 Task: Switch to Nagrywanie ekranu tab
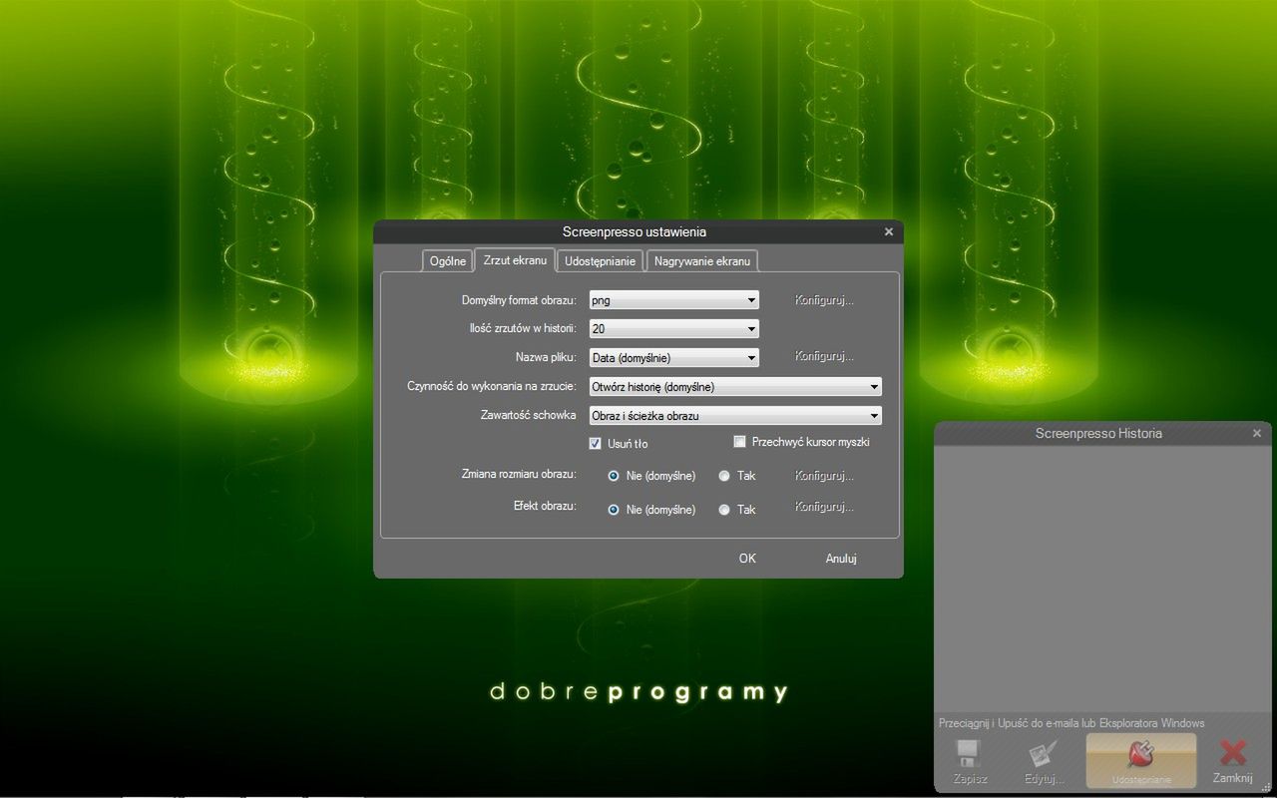tap(702, 261)
